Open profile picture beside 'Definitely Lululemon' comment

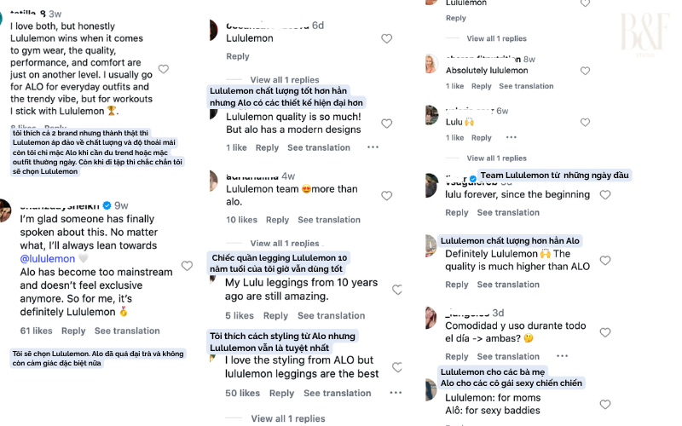pos(431,245)
